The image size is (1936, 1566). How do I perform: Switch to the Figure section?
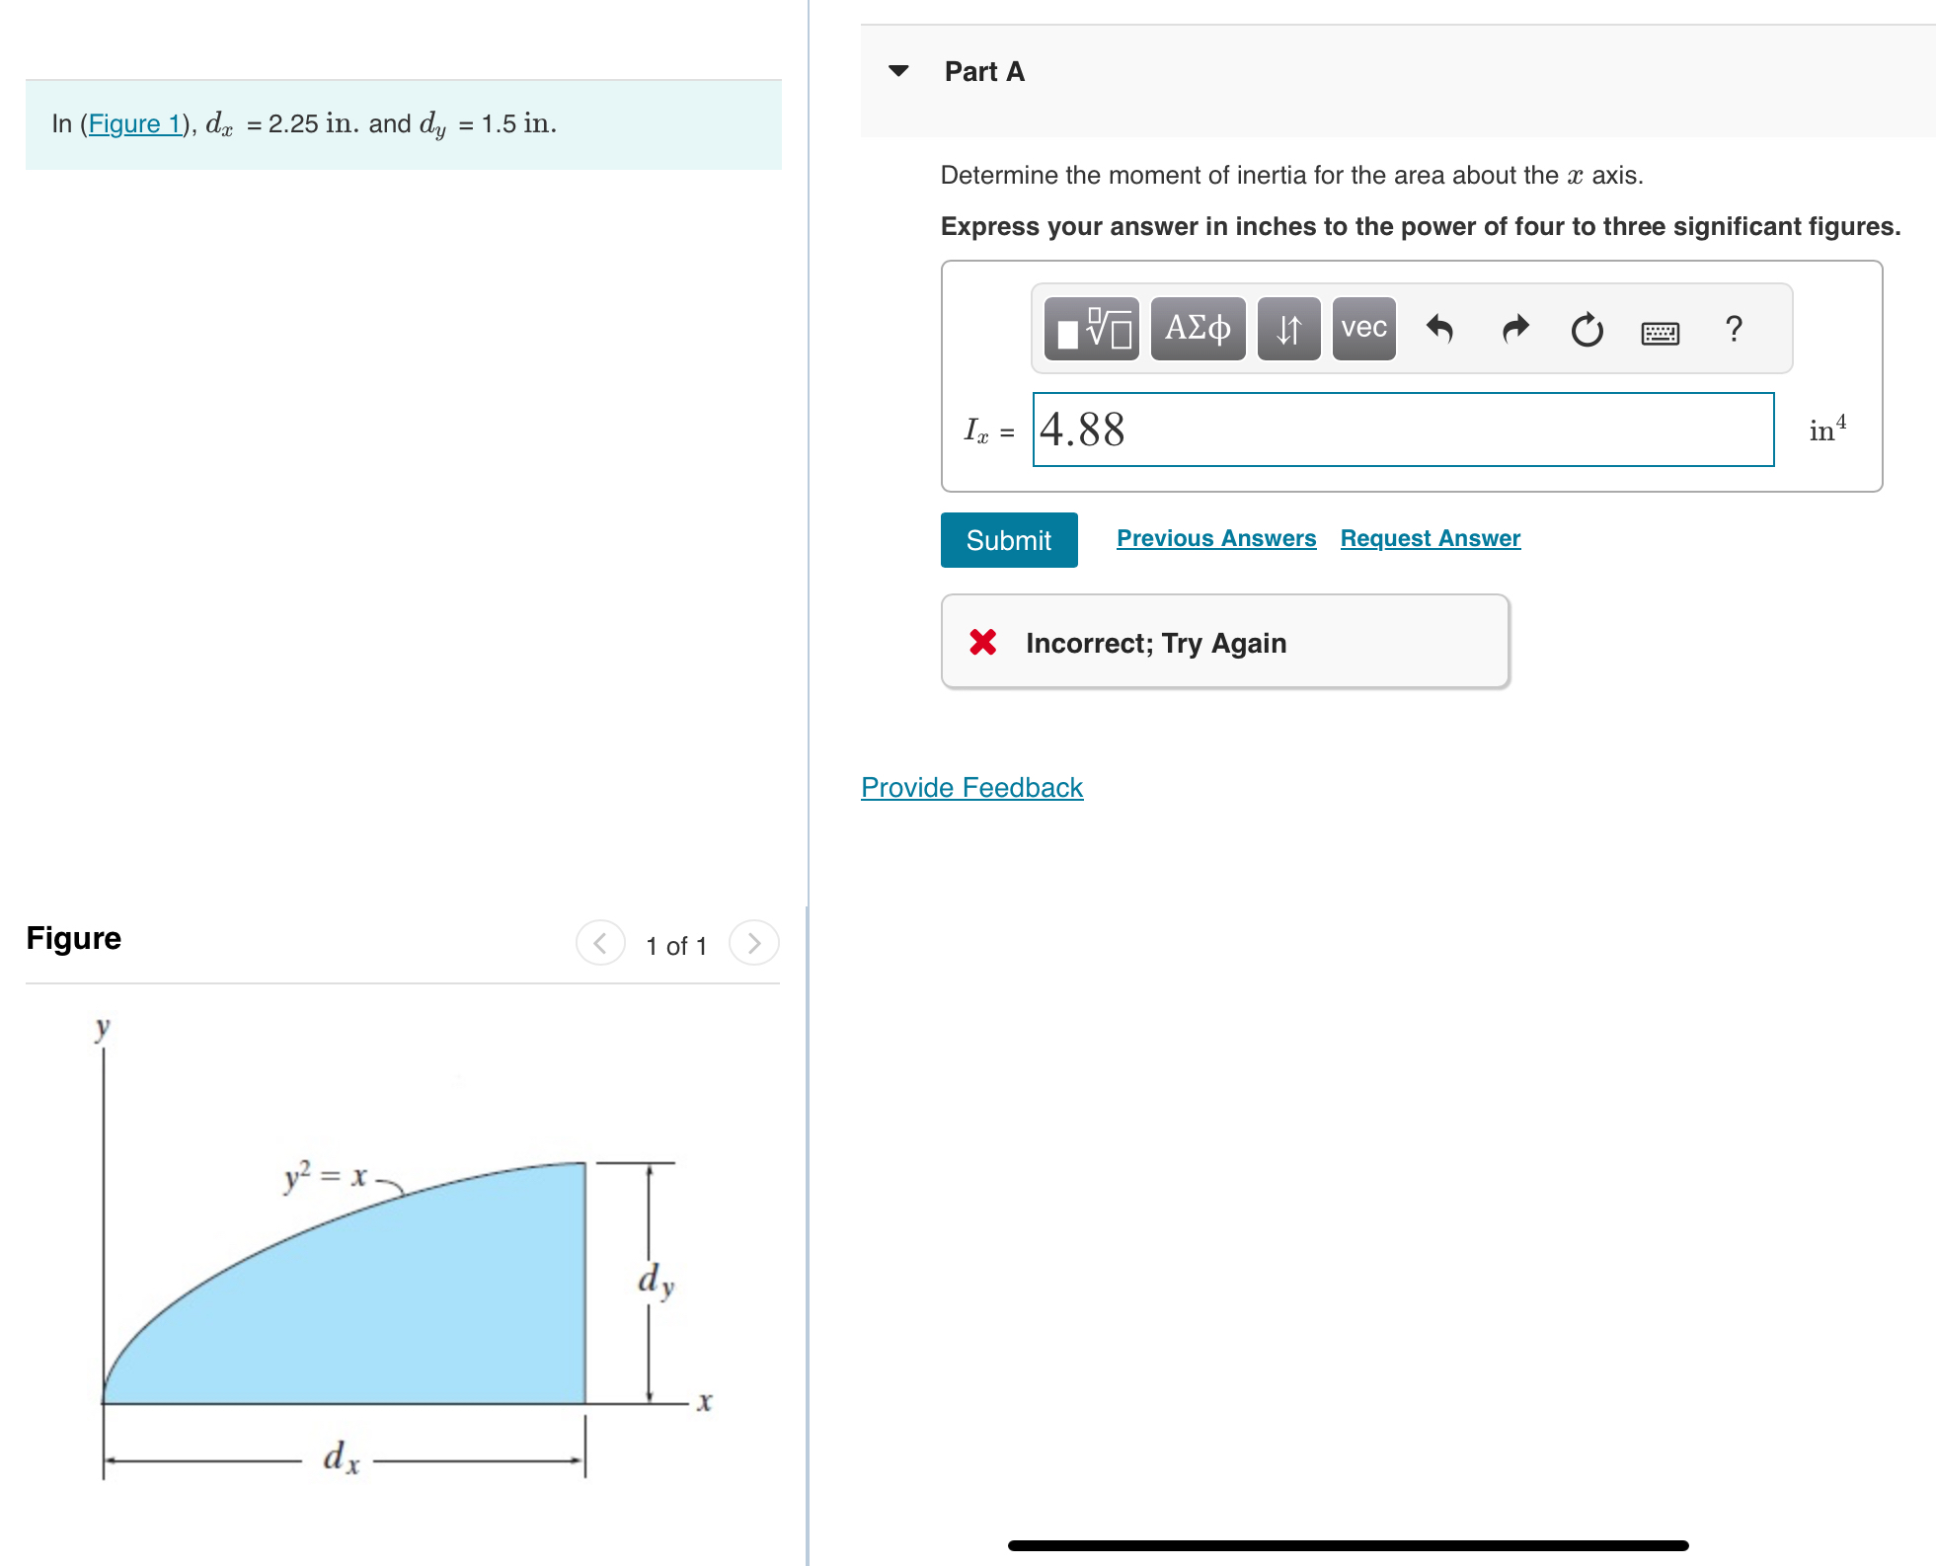pos(73,938)
